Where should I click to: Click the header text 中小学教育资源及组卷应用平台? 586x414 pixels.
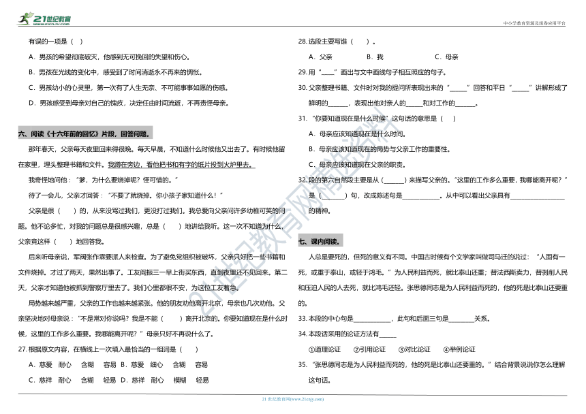(x=534, y=23)
